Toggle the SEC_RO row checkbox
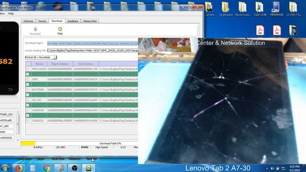This screenshot has height=172, width=306. (28, 100)
